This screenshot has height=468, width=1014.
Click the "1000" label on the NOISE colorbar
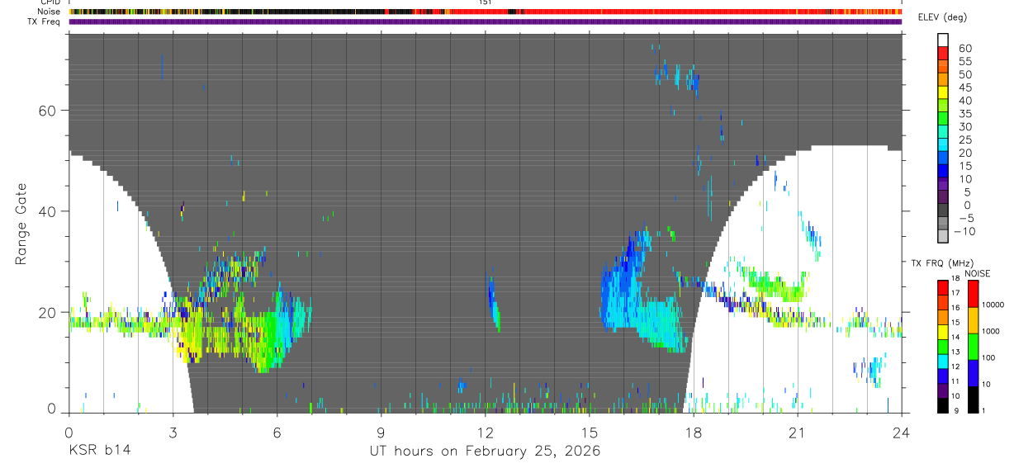pos(993,332)
